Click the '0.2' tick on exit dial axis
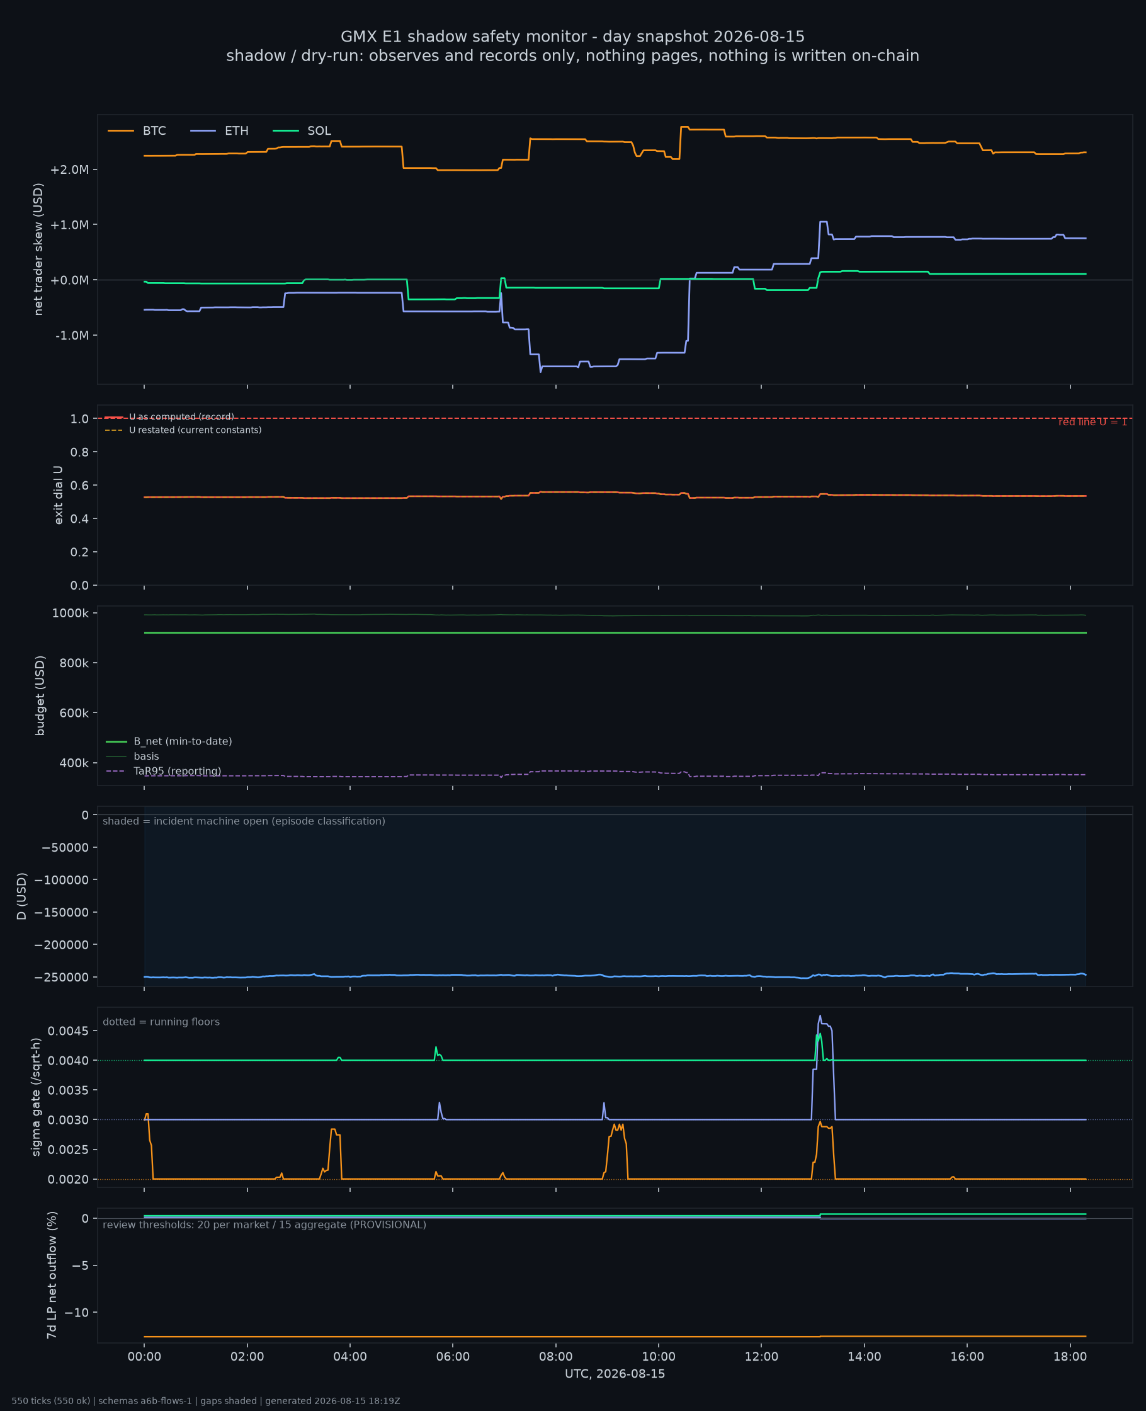Viewport: 1146px width, 1411px height. (80, 552)
